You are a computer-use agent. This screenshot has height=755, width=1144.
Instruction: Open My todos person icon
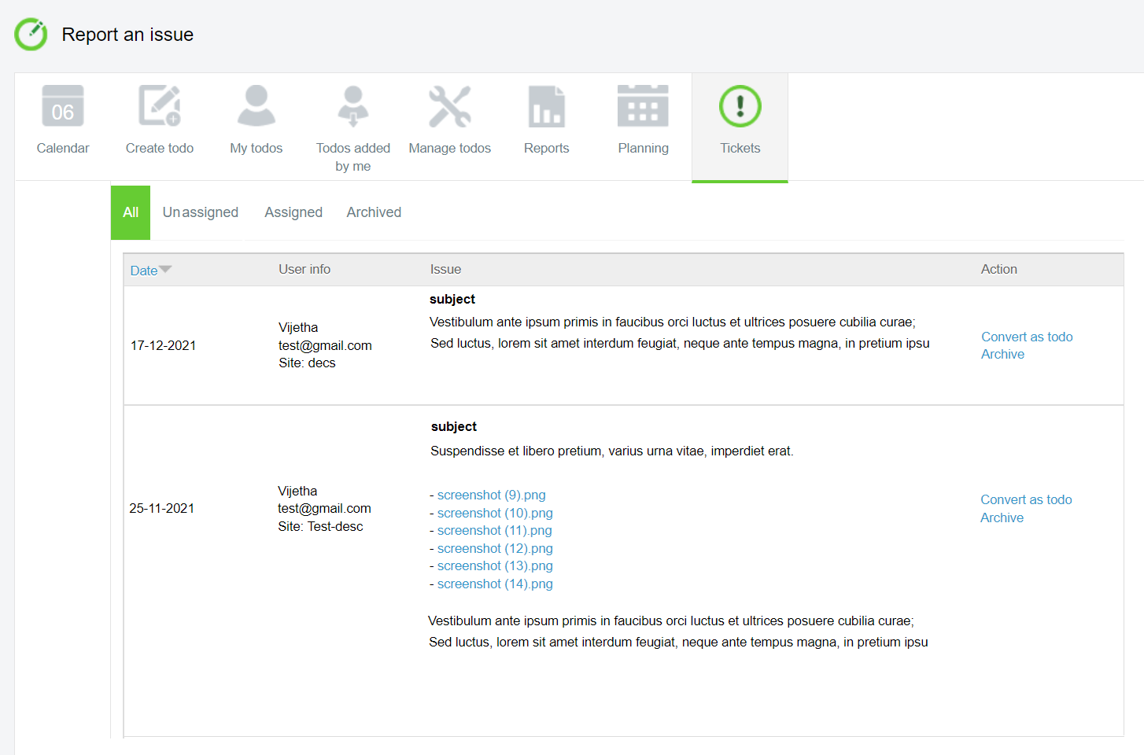(x=256, y=106)
